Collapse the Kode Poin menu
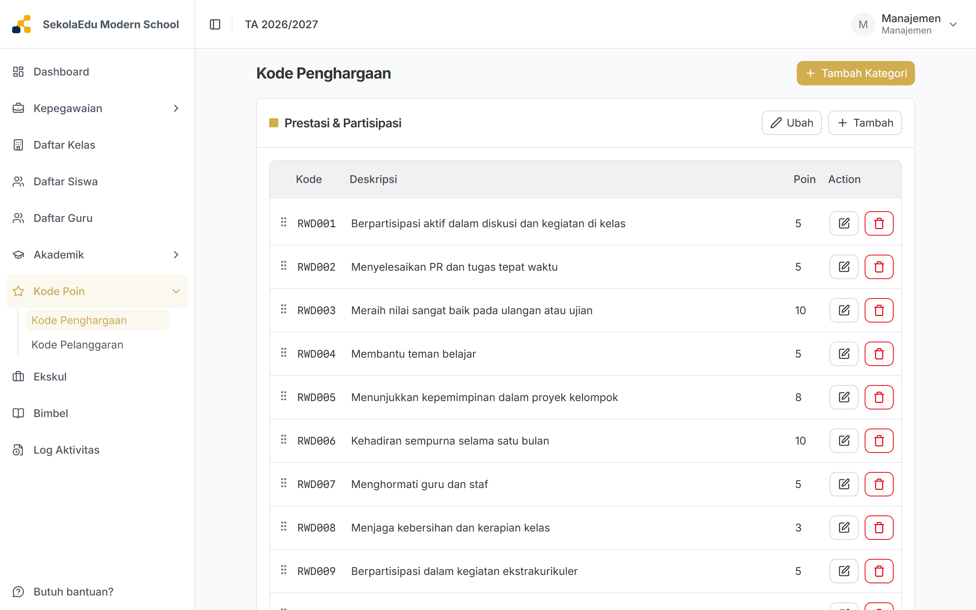The width and height of the screenshot is (976, 610). tap(97, 291)
